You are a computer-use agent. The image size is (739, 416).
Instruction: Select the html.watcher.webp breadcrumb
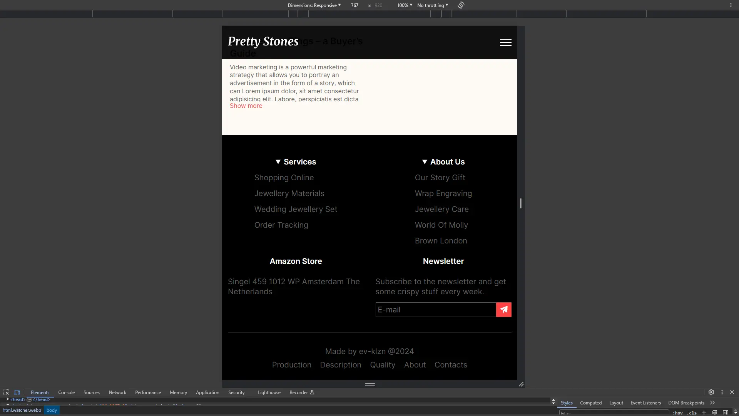pyautogui.click(x=22, y=410)
